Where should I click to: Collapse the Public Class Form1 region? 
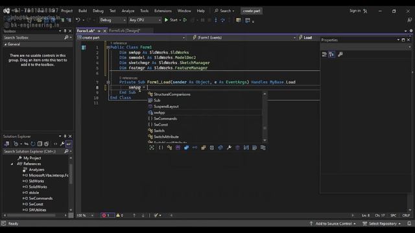coord(108,47)
